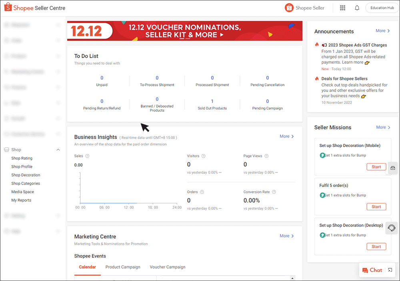Select the Calendar tab under Shopee Events
The image size is (400, 281).
pos(88,267)
